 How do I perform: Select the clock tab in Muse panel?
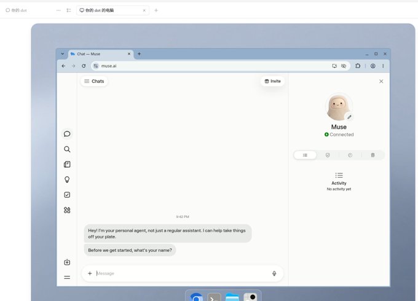[x=350, y=155]
